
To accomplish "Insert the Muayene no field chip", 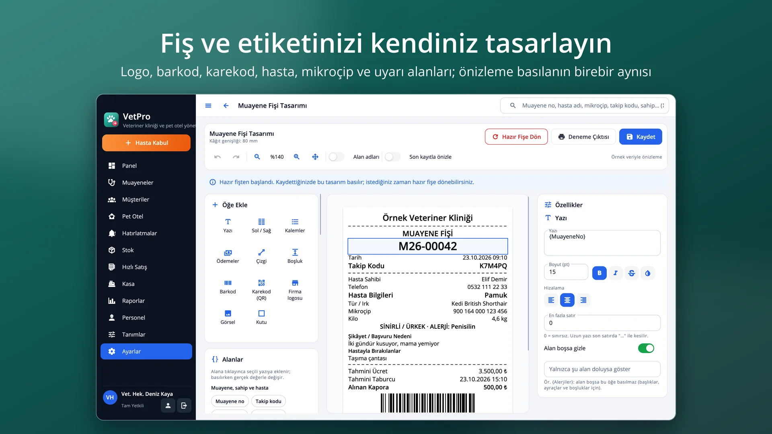I will coord(230,401).
